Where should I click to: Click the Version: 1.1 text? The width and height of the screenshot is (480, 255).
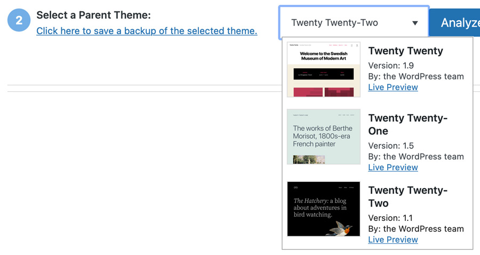pos(391,218)
